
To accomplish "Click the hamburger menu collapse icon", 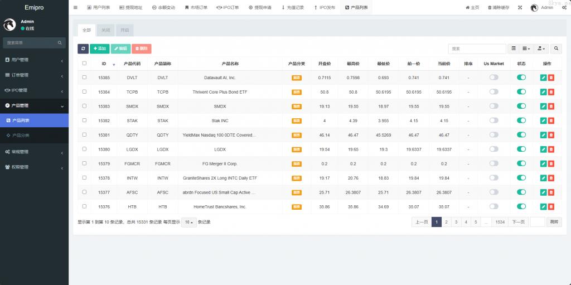I will [75, 7].
